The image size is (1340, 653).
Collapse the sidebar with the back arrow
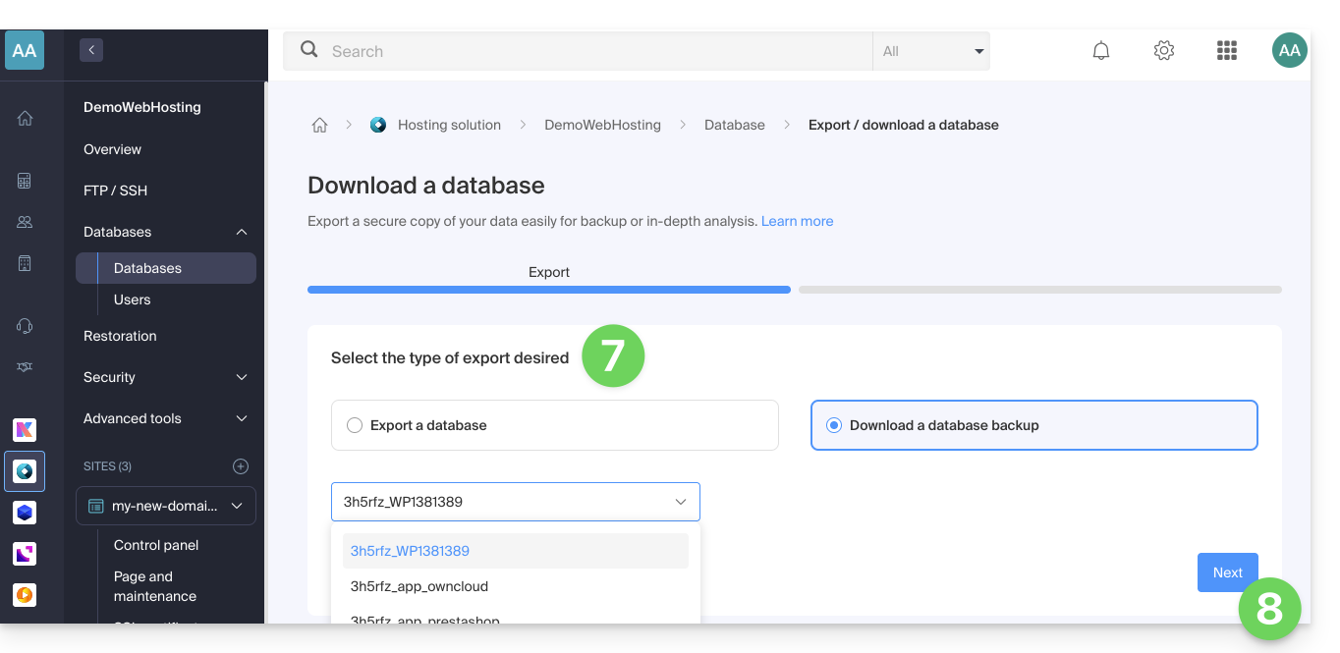91,50
